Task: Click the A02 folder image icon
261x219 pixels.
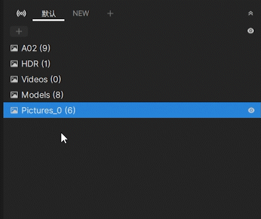Action: coord(14,48)
